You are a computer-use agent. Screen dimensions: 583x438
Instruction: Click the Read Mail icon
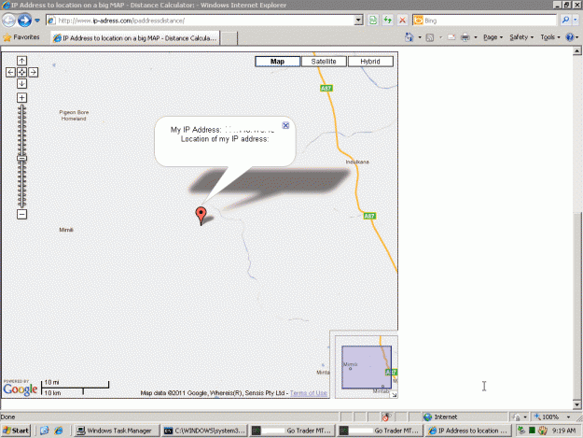coord(451,37)
